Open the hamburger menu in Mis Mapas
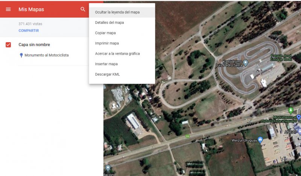 click(8, 9)
